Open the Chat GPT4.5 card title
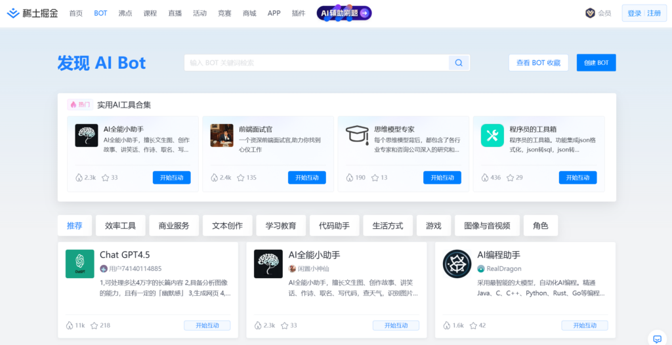The width and height of the screenshot is (672, 345). click(x=125, y=255)
